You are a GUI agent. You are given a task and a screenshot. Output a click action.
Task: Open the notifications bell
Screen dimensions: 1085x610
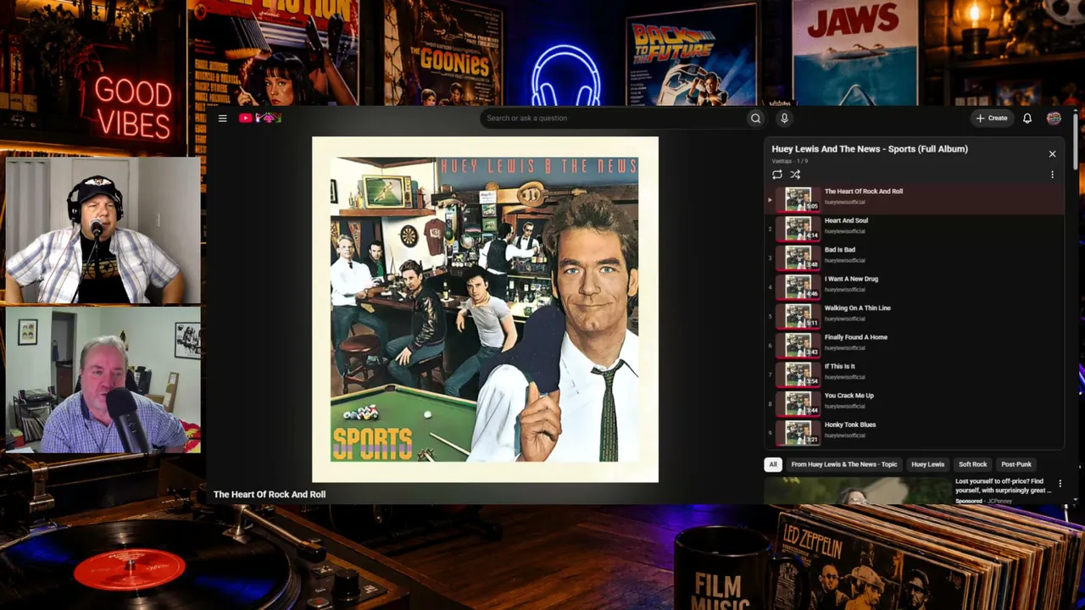[x=1027, y=119]
